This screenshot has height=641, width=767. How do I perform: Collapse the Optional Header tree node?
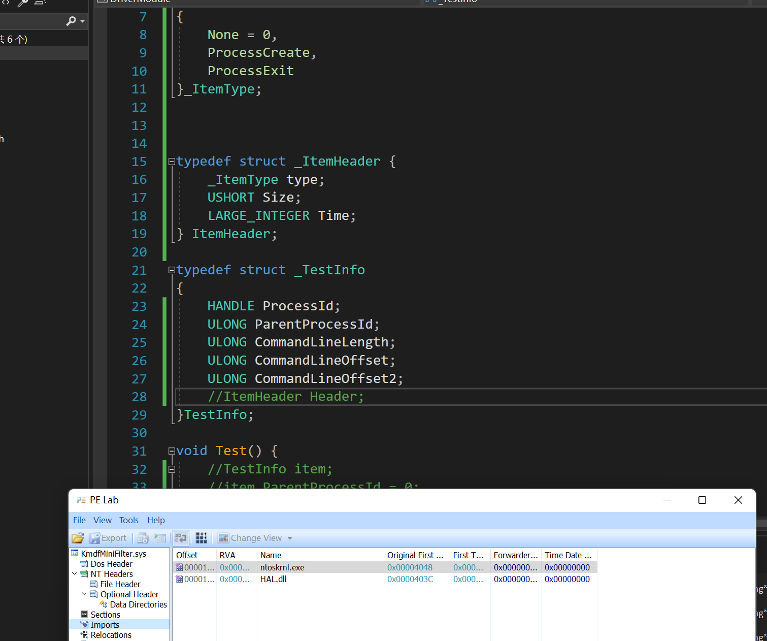pyautogui.click(x=84, y=594)
